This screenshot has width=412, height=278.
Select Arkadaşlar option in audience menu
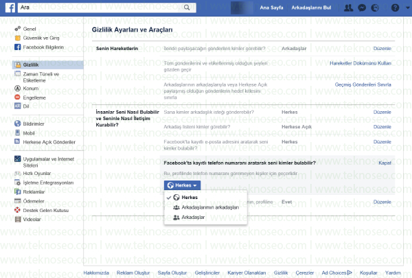tap(205, 218)
